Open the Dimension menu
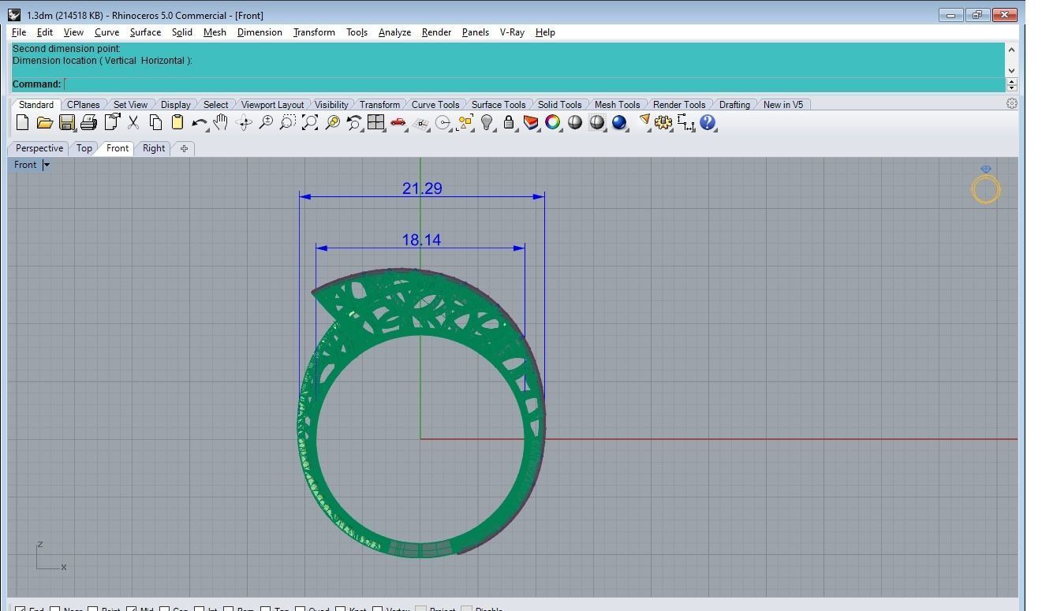The image size is (1042, 611). (260, 32)
